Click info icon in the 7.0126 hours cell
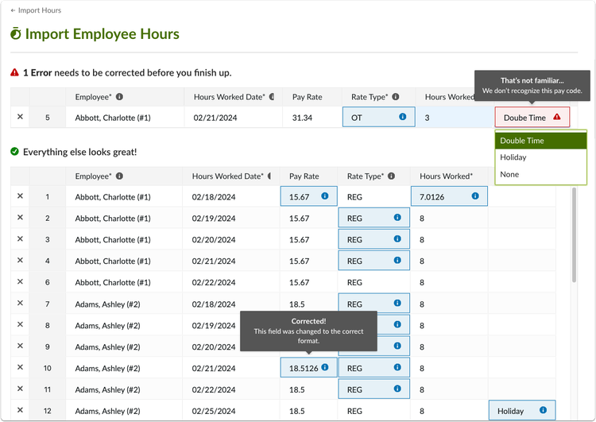Image resolution: width=596 pixels, height=422 pixels. 475,196
